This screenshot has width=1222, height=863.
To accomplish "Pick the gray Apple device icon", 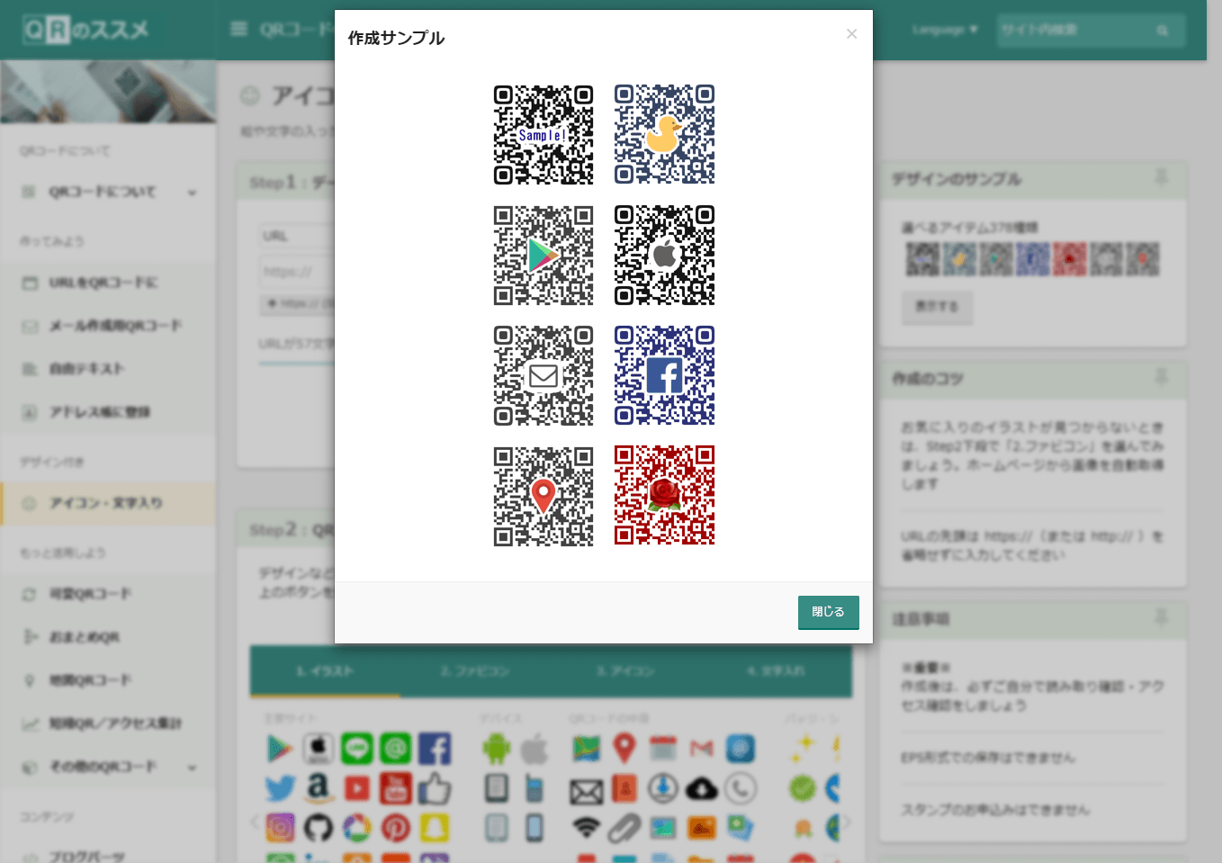I will 535,749.
